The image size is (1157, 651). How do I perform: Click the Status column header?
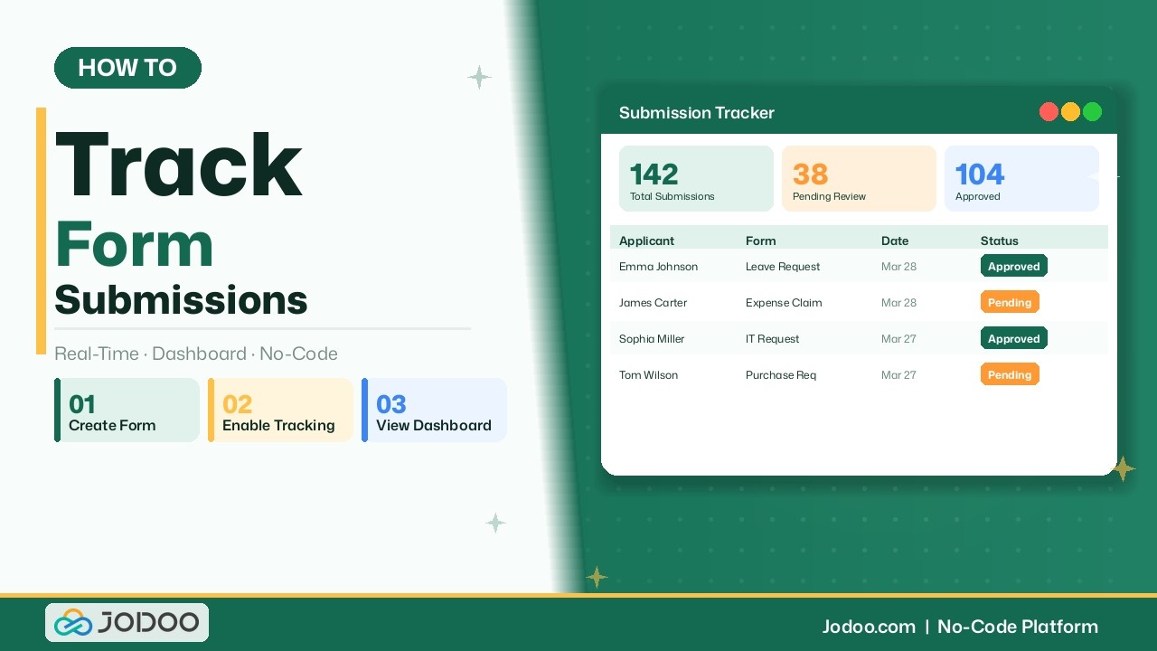tap(1000, 241)
